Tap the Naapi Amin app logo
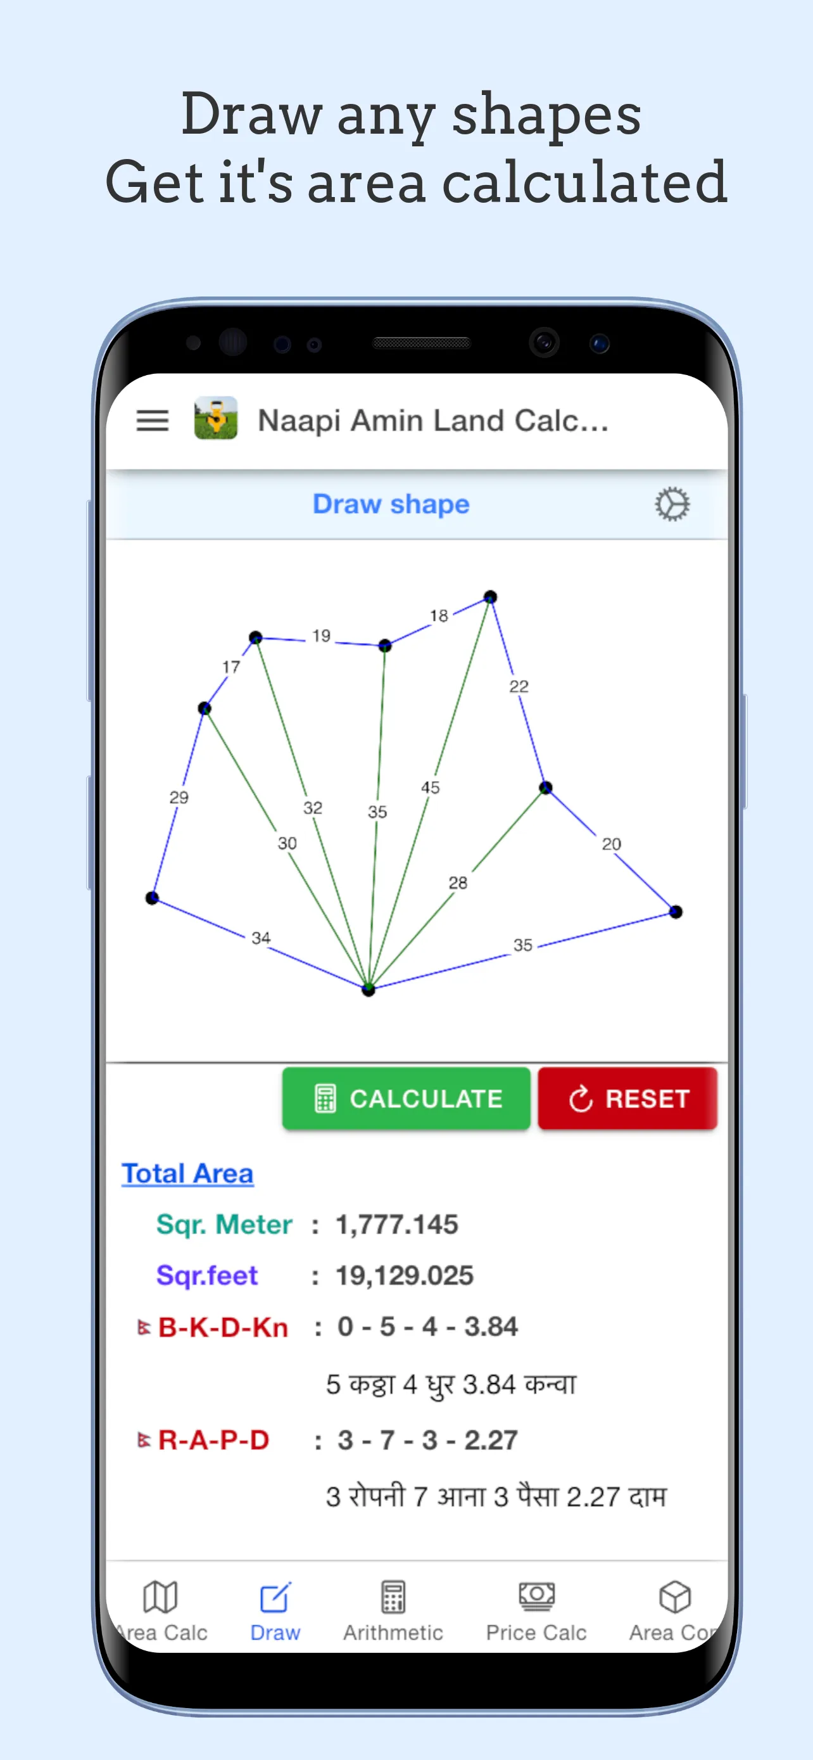The height and width of the screenshot is (1760, 813). 216,418
